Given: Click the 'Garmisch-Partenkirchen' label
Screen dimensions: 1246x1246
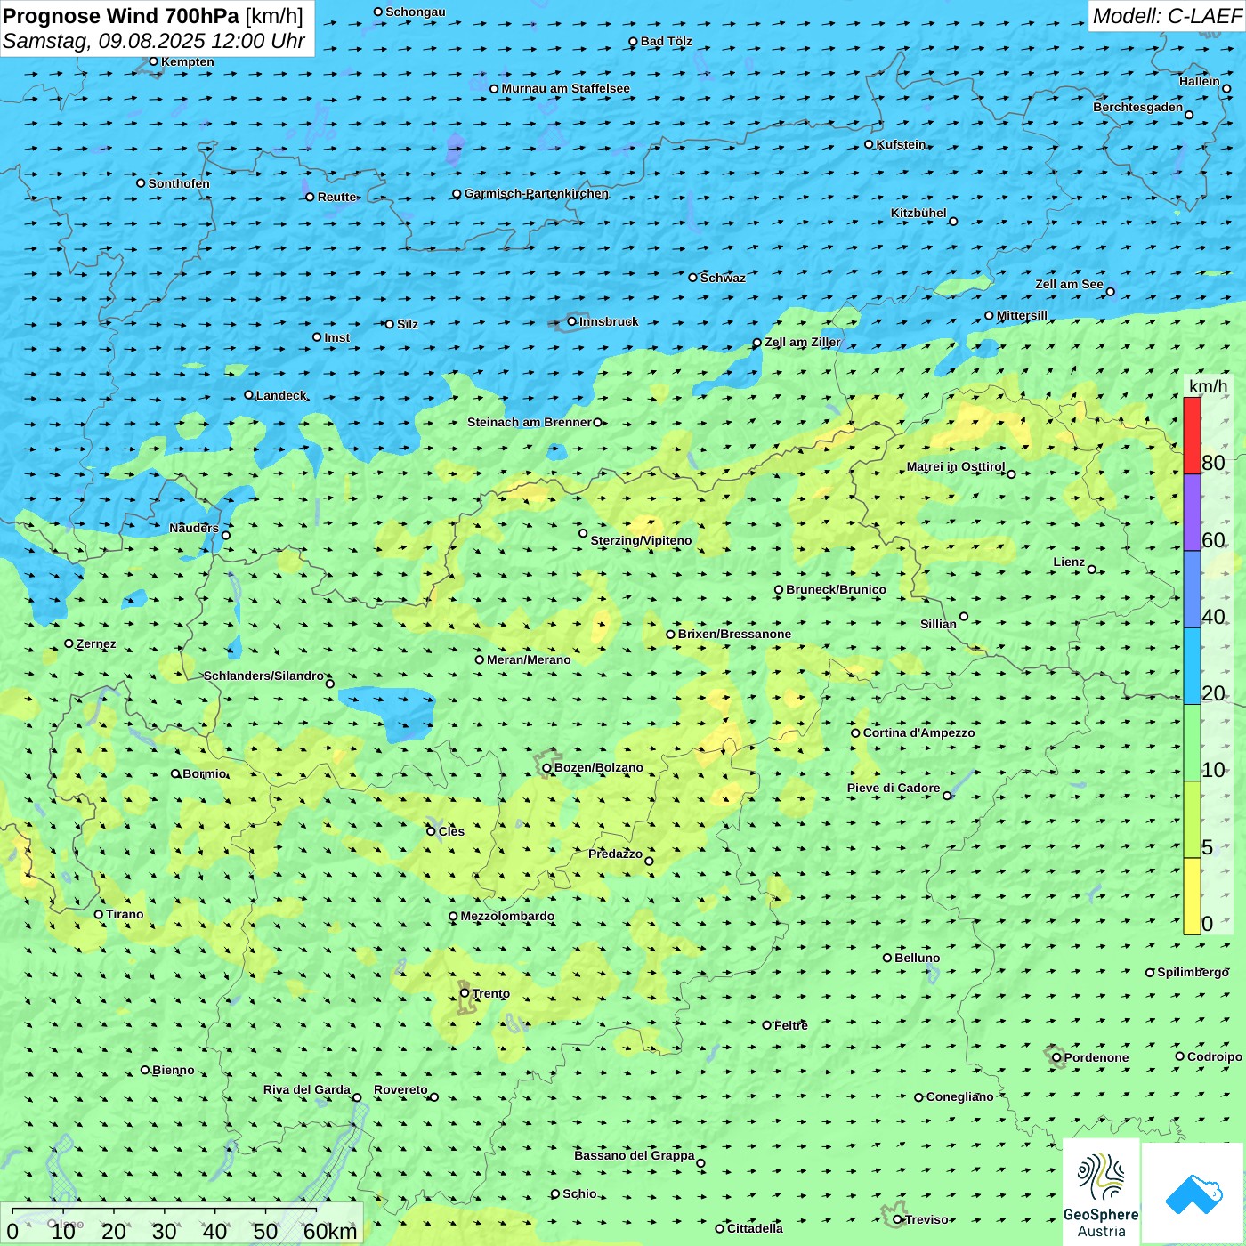Looking at the screenshot, I should [x=537, y=193].
